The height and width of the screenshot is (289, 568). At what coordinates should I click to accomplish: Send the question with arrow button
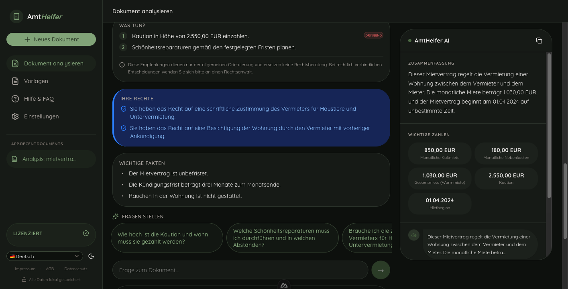[381, 270]
